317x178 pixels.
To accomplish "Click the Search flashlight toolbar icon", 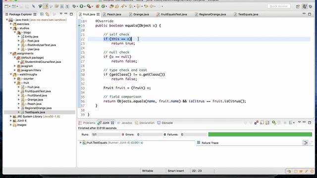I will (123, 6).
